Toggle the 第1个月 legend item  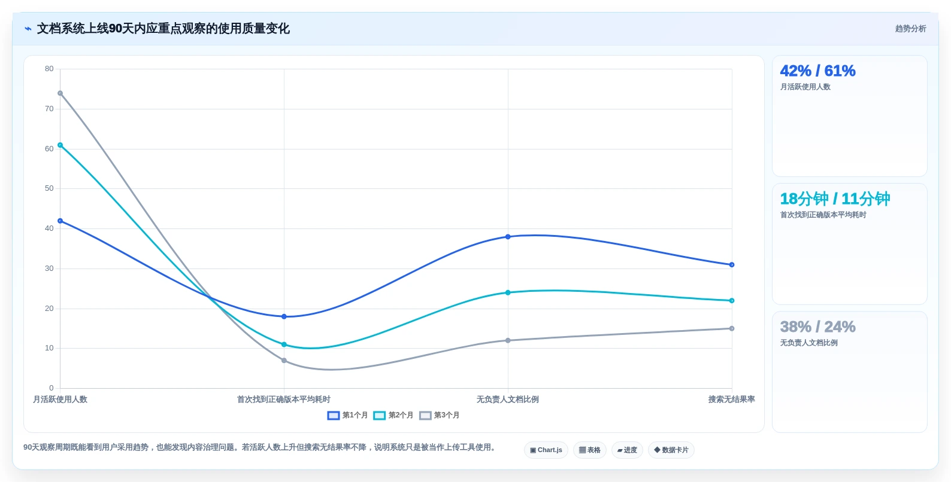coord(347,415)
